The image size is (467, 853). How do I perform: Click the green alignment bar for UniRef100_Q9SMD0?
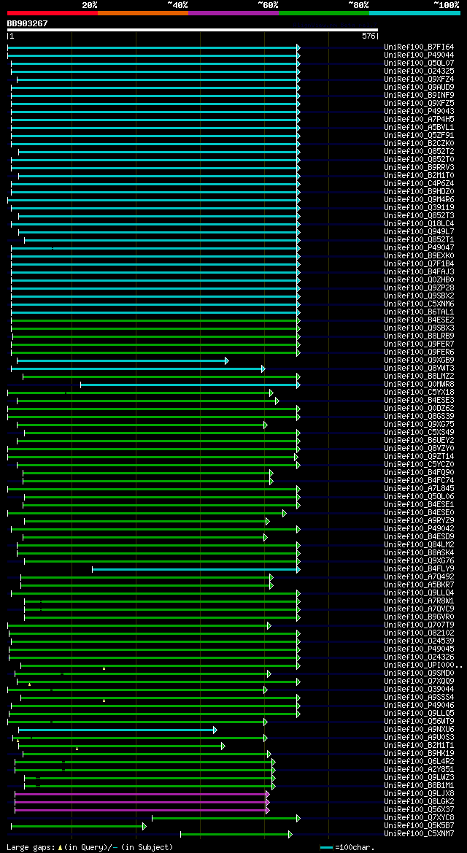point(142,674)
